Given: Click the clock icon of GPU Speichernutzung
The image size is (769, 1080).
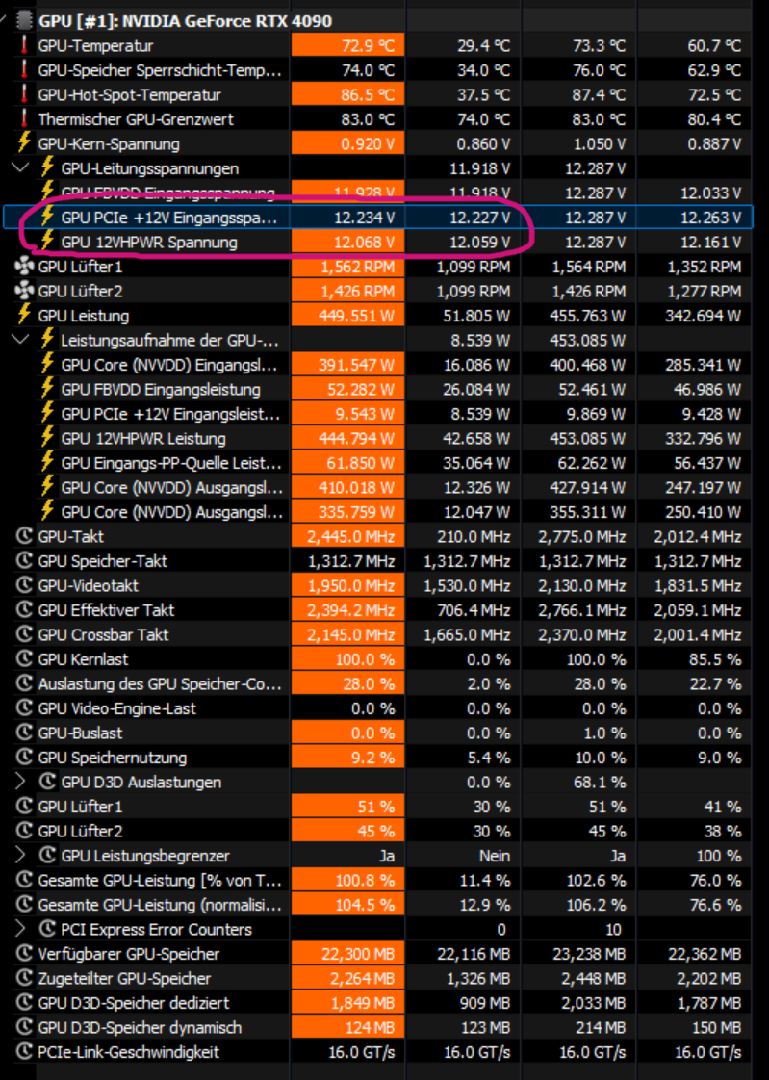Looking at the screenshot, I should point(24,757).
